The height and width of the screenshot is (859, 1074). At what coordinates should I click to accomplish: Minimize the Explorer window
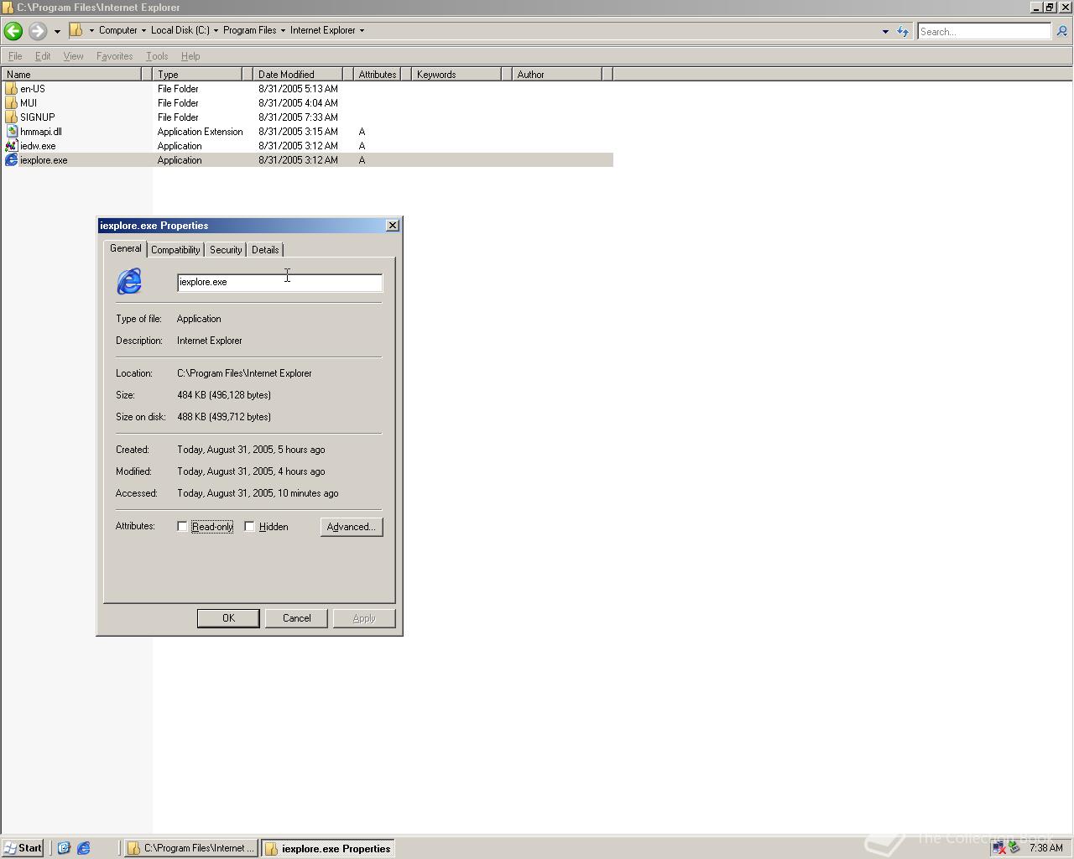1036,8
